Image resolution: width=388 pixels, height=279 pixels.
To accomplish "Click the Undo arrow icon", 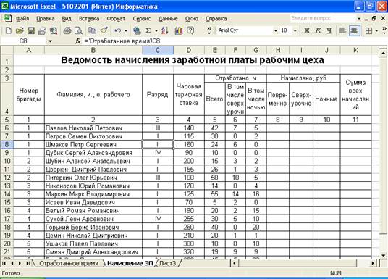I will [x=117, y=30].
